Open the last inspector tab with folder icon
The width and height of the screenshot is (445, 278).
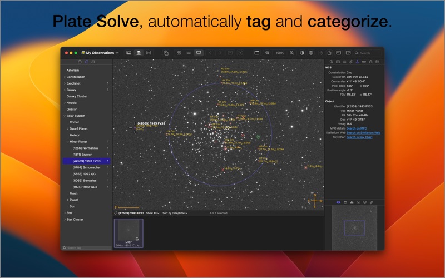click(x=378, y=62)
